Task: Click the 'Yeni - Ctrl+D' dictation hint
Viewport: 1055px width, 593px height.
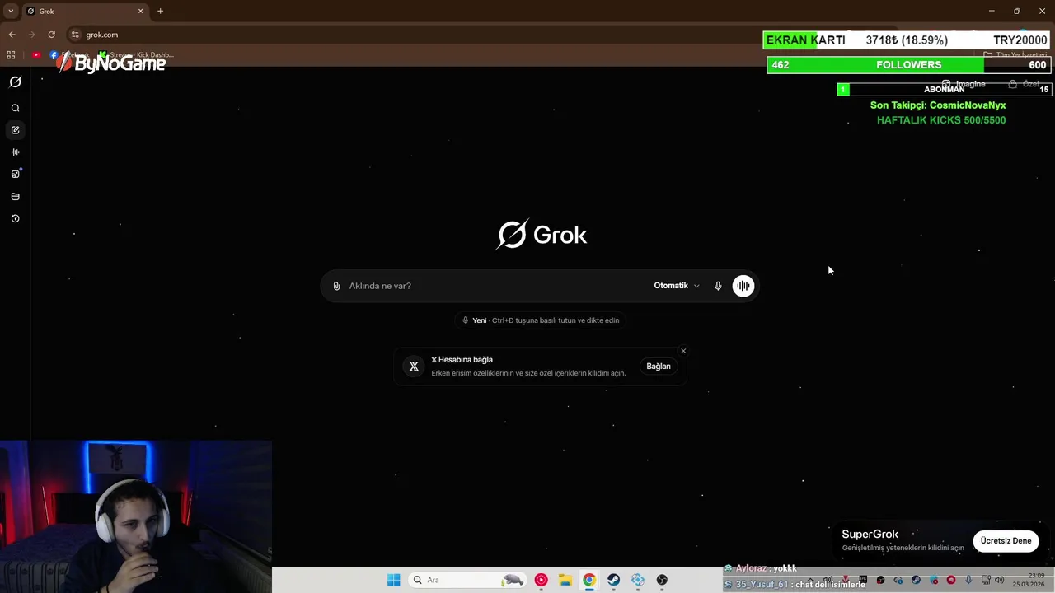Action: tap(541, 320)
